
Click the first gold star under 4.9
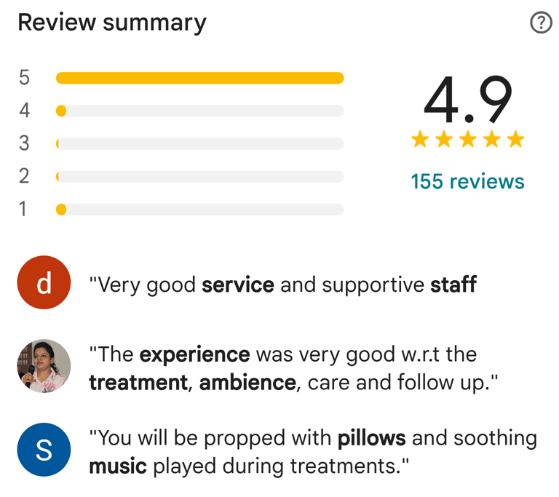tap(420, 139)
